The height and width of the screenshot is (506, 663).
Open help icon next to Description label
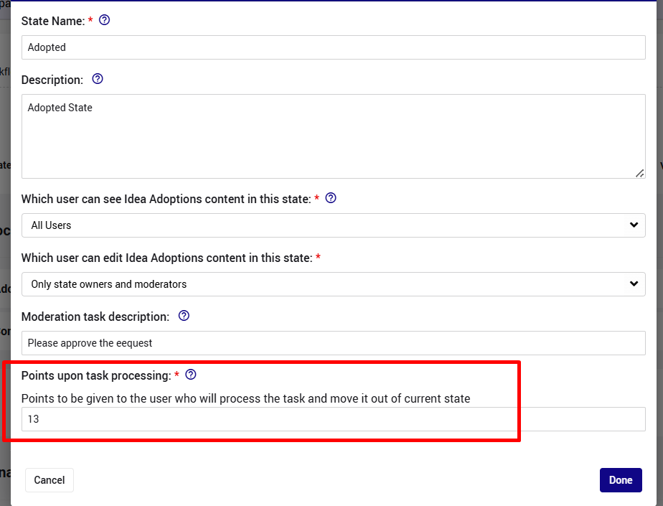pyautogui.click(x=98, y=79)
